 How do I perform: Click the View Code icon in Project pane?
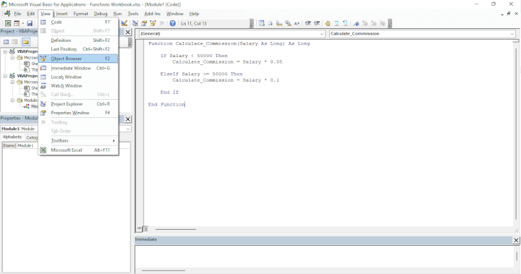coord(6,42)
